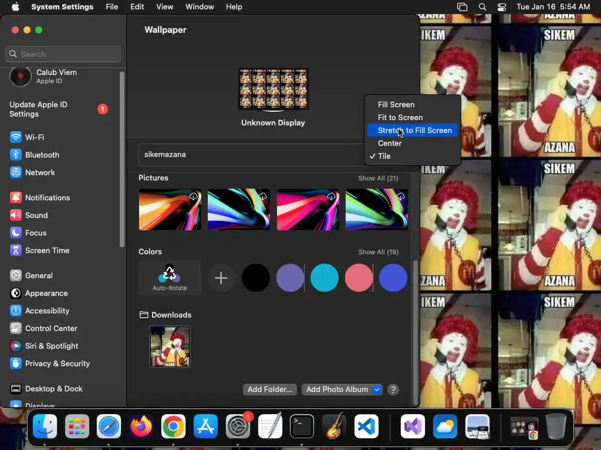601x450 pixels.
Task: Open App Store from the Dock
Action: click(x=205, y=427)
